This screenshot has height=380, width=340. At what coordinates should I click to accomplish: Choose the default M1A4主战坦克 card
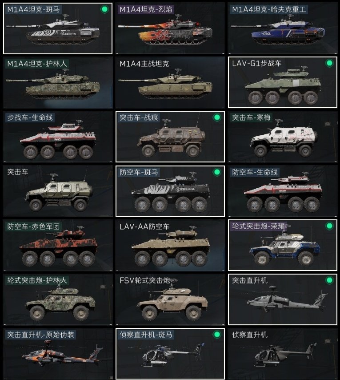pos(170,82)
